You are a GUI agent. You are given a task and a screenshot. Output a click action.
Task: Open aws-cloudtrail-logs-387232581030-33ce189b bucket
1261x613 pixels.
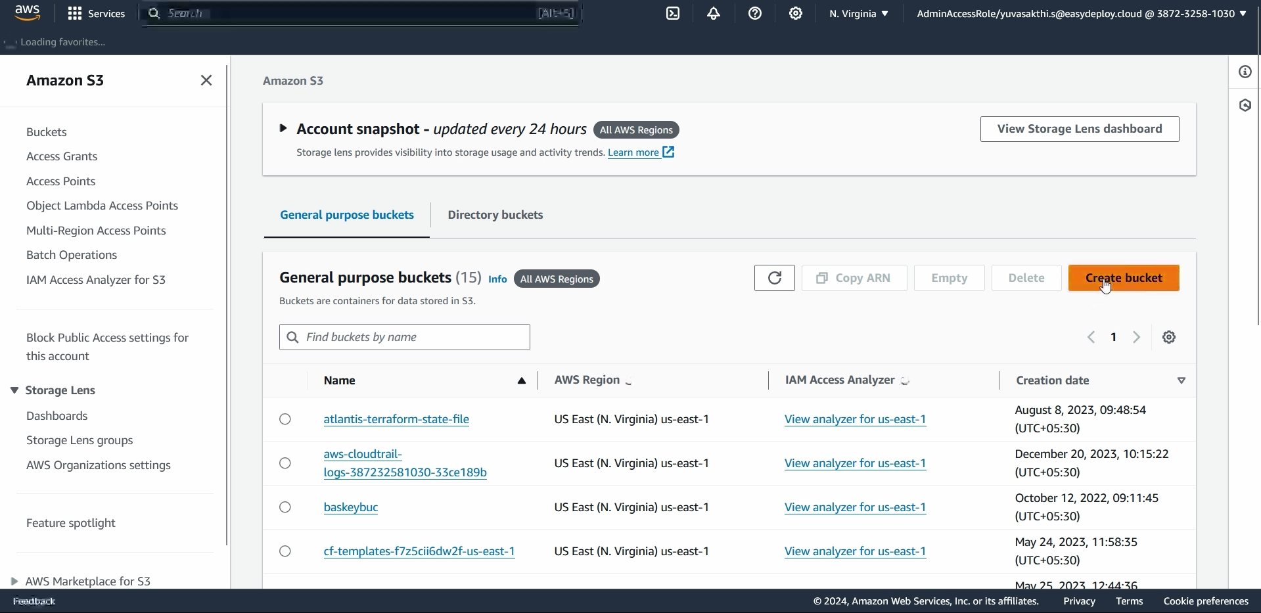click(x=405, y=463)
